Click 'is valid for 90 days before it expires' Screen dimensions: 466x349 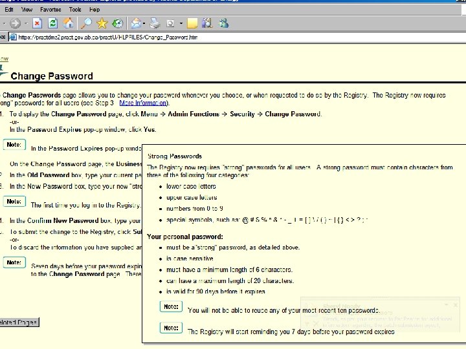(216, 291)
